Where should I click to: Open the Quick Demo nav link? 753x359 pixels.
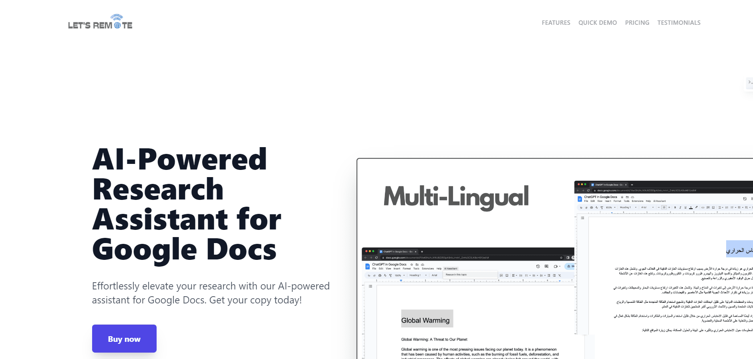[x=598, y=23]
